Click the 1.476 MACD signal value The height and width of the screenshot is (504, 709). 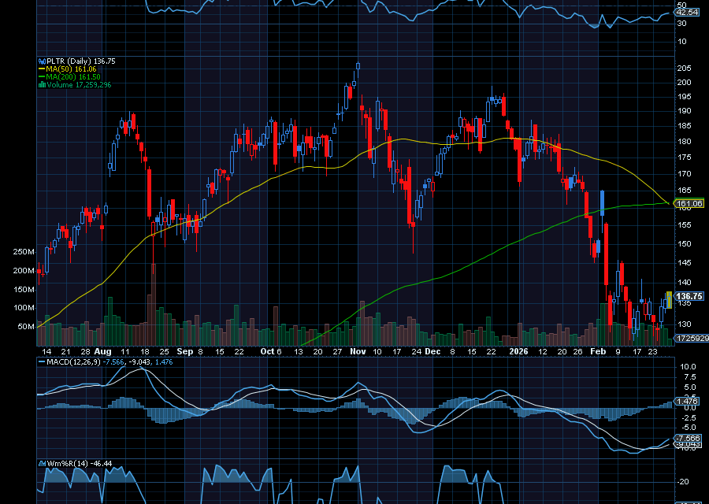[164, 361]
